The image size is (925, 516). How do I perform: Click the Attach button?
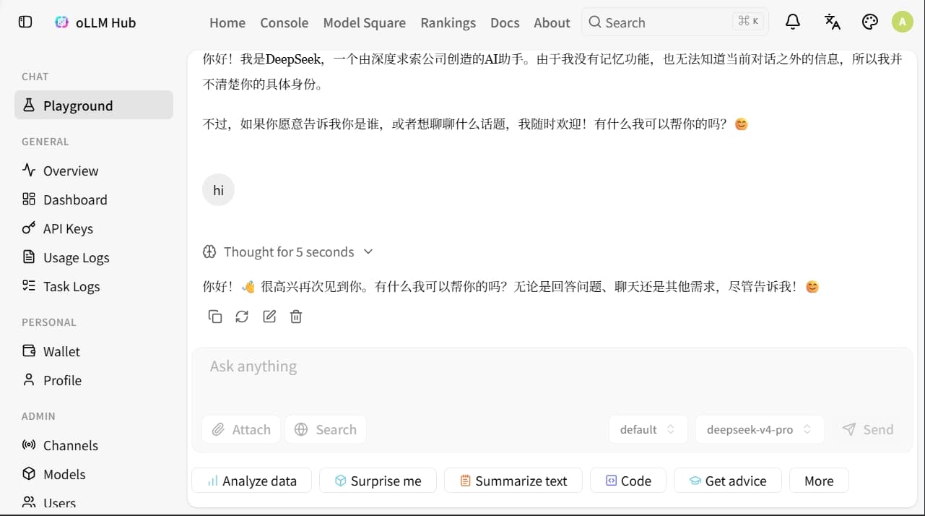[241, 429]
